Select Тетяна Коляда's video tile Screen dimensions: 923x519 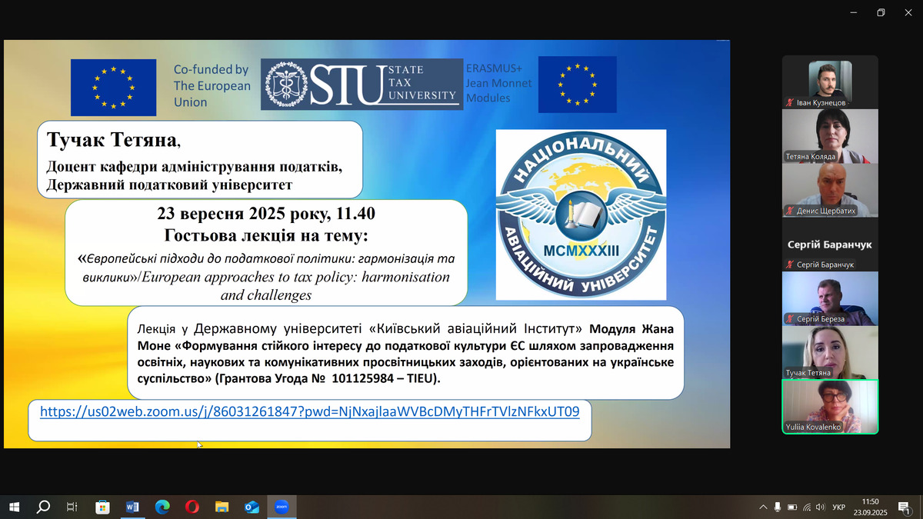tap(830, 136)
